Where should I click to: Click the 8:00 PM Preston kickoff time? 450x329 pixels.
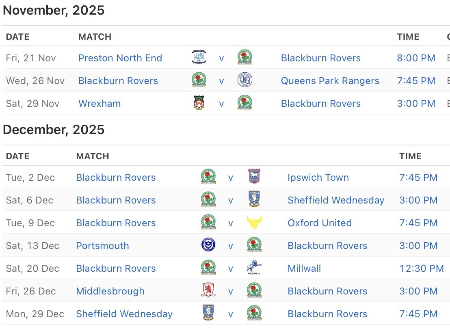click(x=416, y=58)
